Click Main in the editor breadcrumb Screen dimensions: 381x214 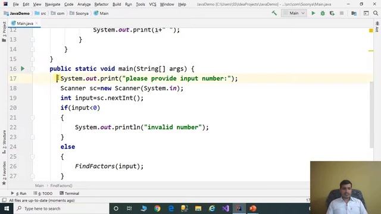[x=39, y=185]
